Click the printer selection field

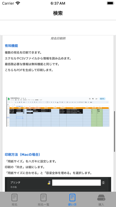tap(76, 182)
